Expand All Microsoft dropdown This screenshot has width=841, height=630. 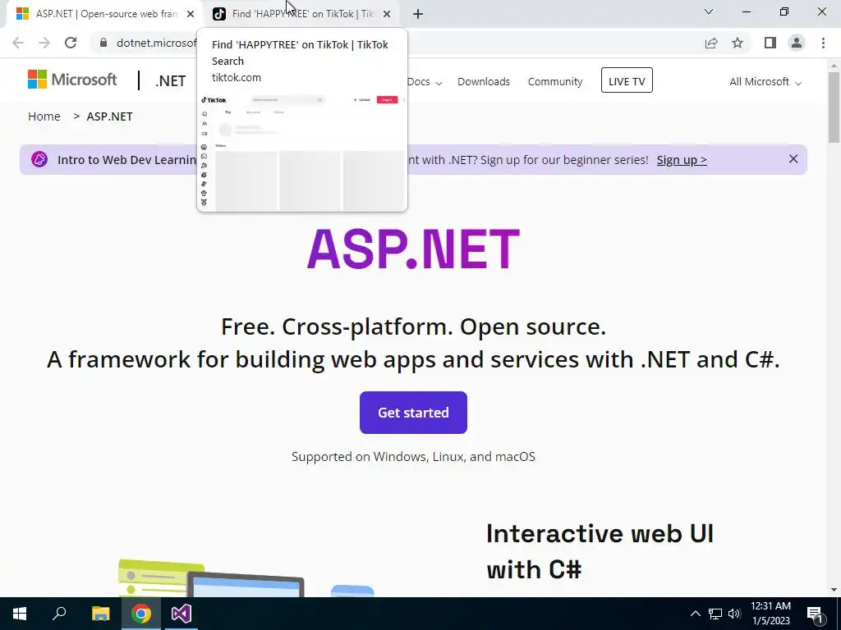765,82
